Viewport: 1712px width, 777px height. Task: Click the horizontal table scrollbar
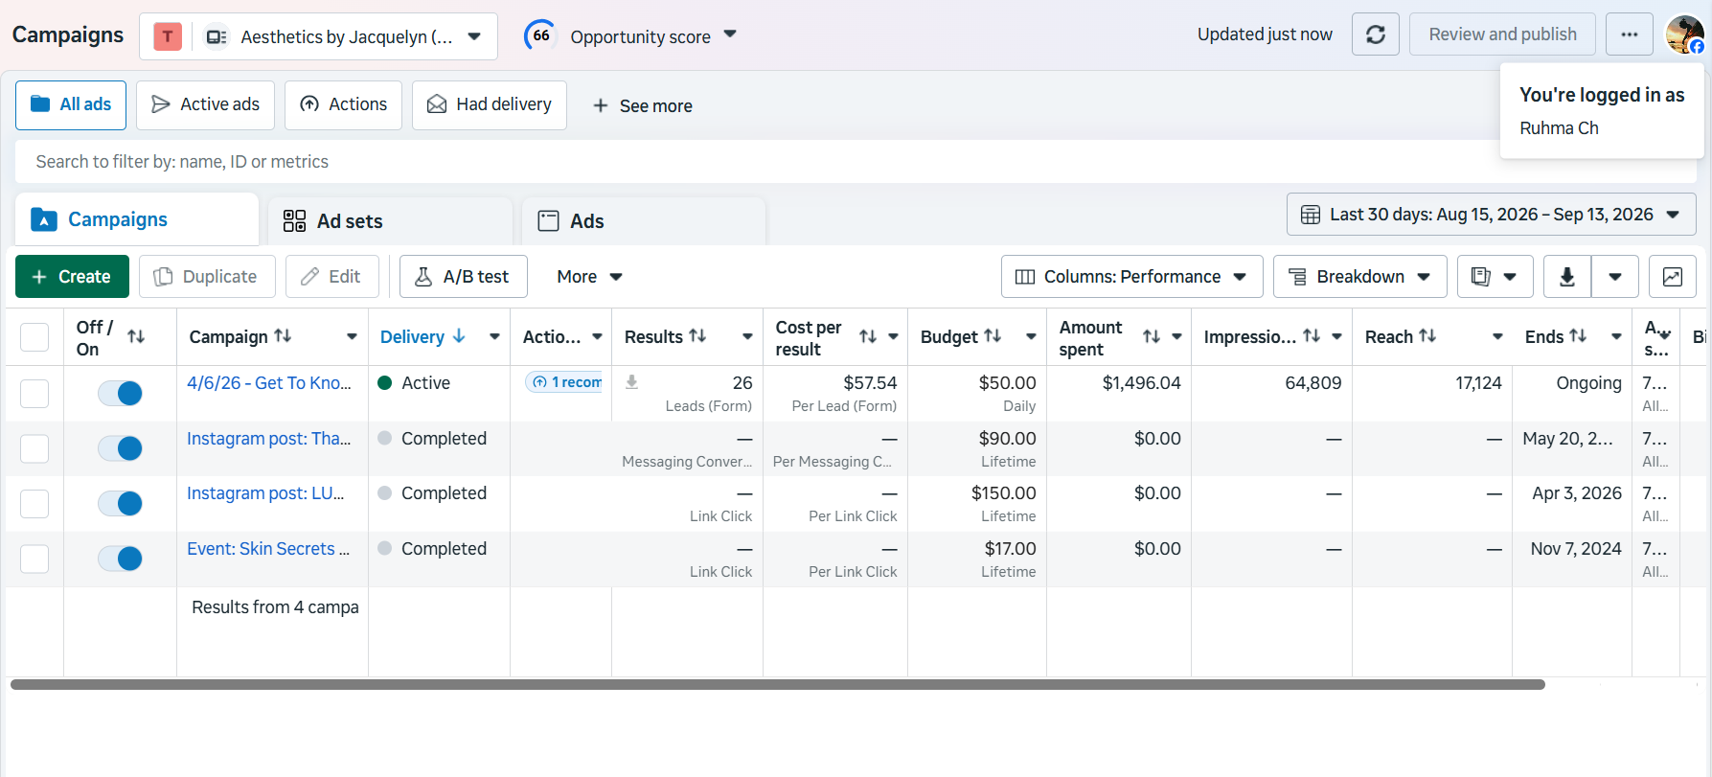[x=777, y=685]
